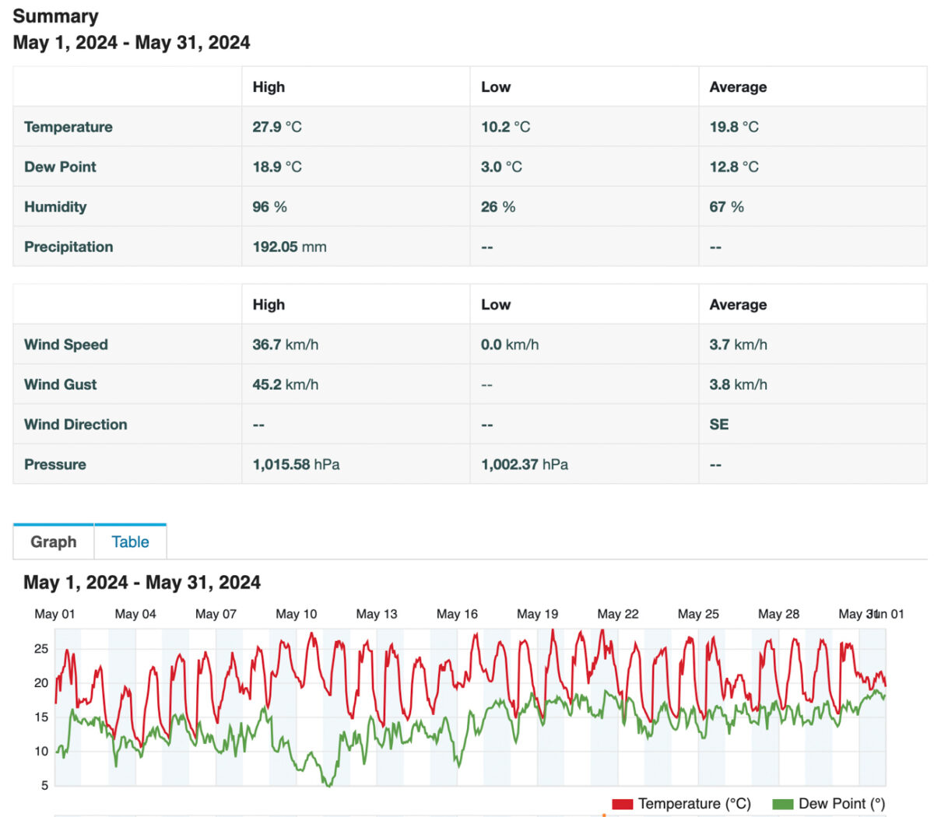Select the Graph tab

pyautogui.click(x=54, y=542)
